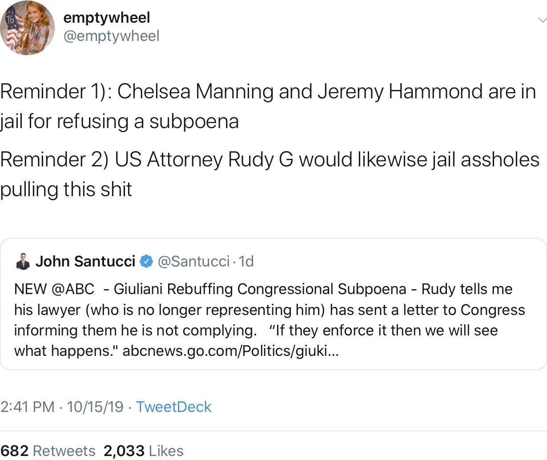
Task: View the 2,033 Likes list
Action: pos(143,451)
